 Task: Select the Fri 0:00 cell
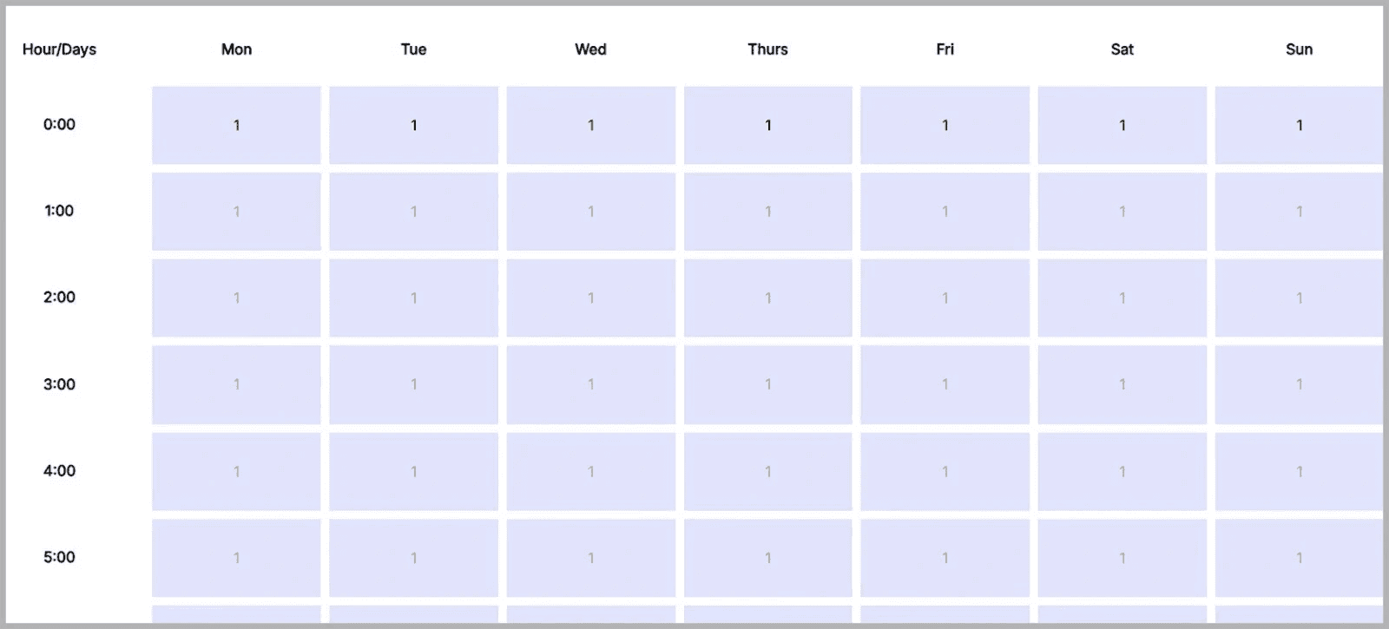coord(945,124)
